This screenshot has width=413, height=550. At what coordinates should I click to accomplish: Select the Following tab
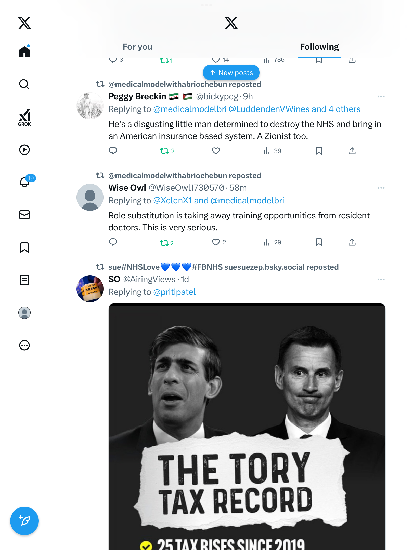pos(319,47)
